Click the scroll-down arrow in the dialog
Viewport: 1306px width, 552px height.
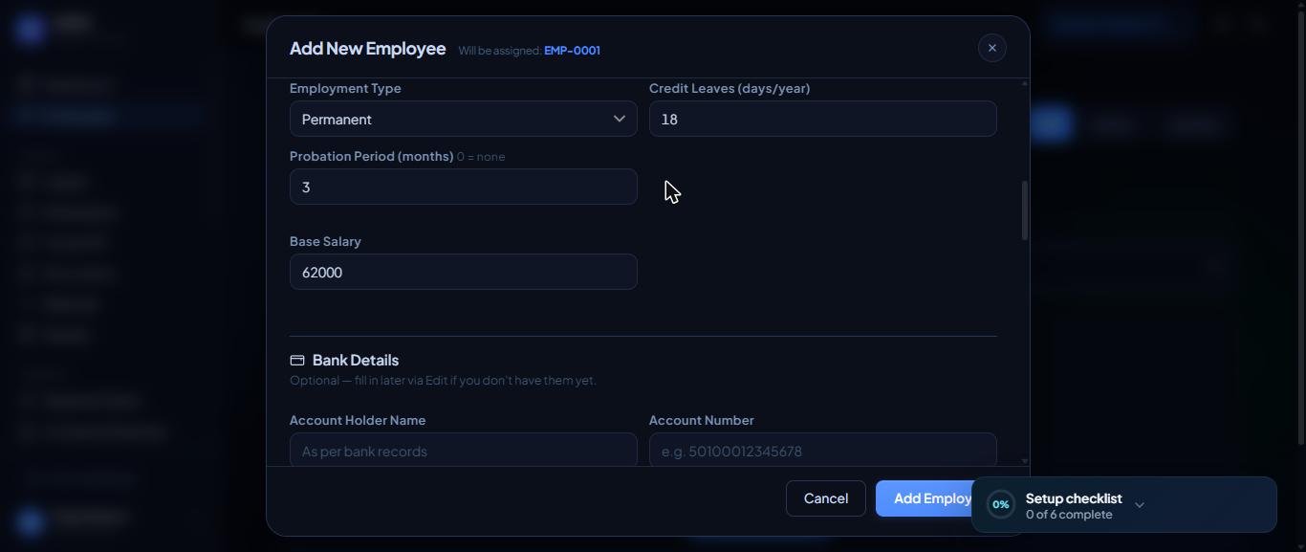(1025, 461)
